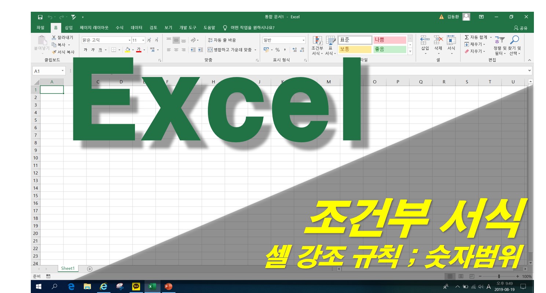The height and width of the screenshot is (293, 546).
Task: Toggle Wrap Text (자동 줄 바꿈)
Action: tap(222, 40)
